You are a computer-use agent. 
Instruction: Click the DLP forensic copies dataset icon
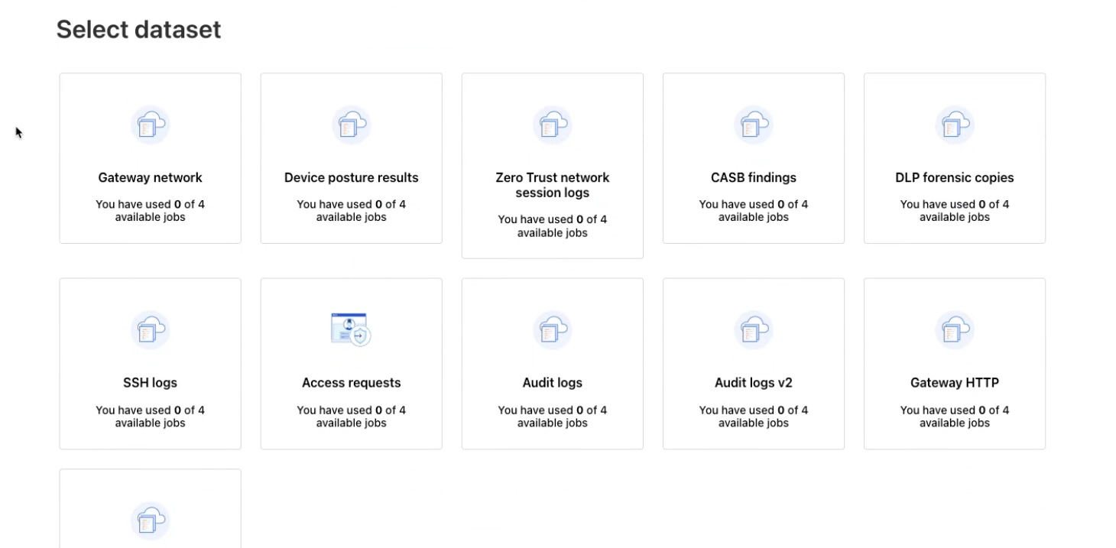click(955, 125)
